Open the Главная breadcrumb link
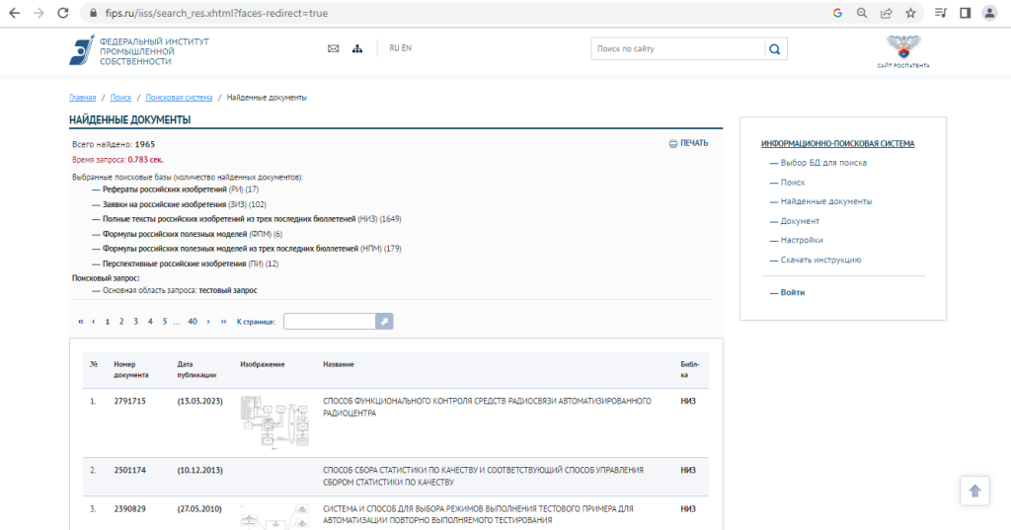Image resolution: width=1011 pixels, height=530 pixels. 82,98
